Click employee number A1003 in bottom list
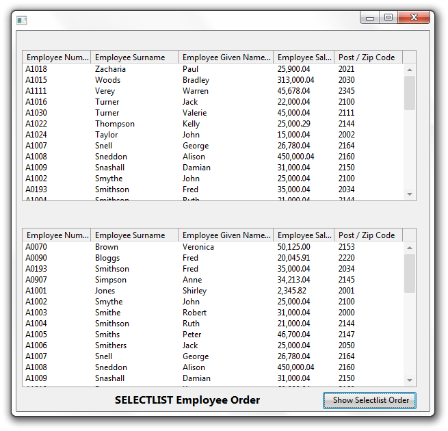 click(36, 313)
